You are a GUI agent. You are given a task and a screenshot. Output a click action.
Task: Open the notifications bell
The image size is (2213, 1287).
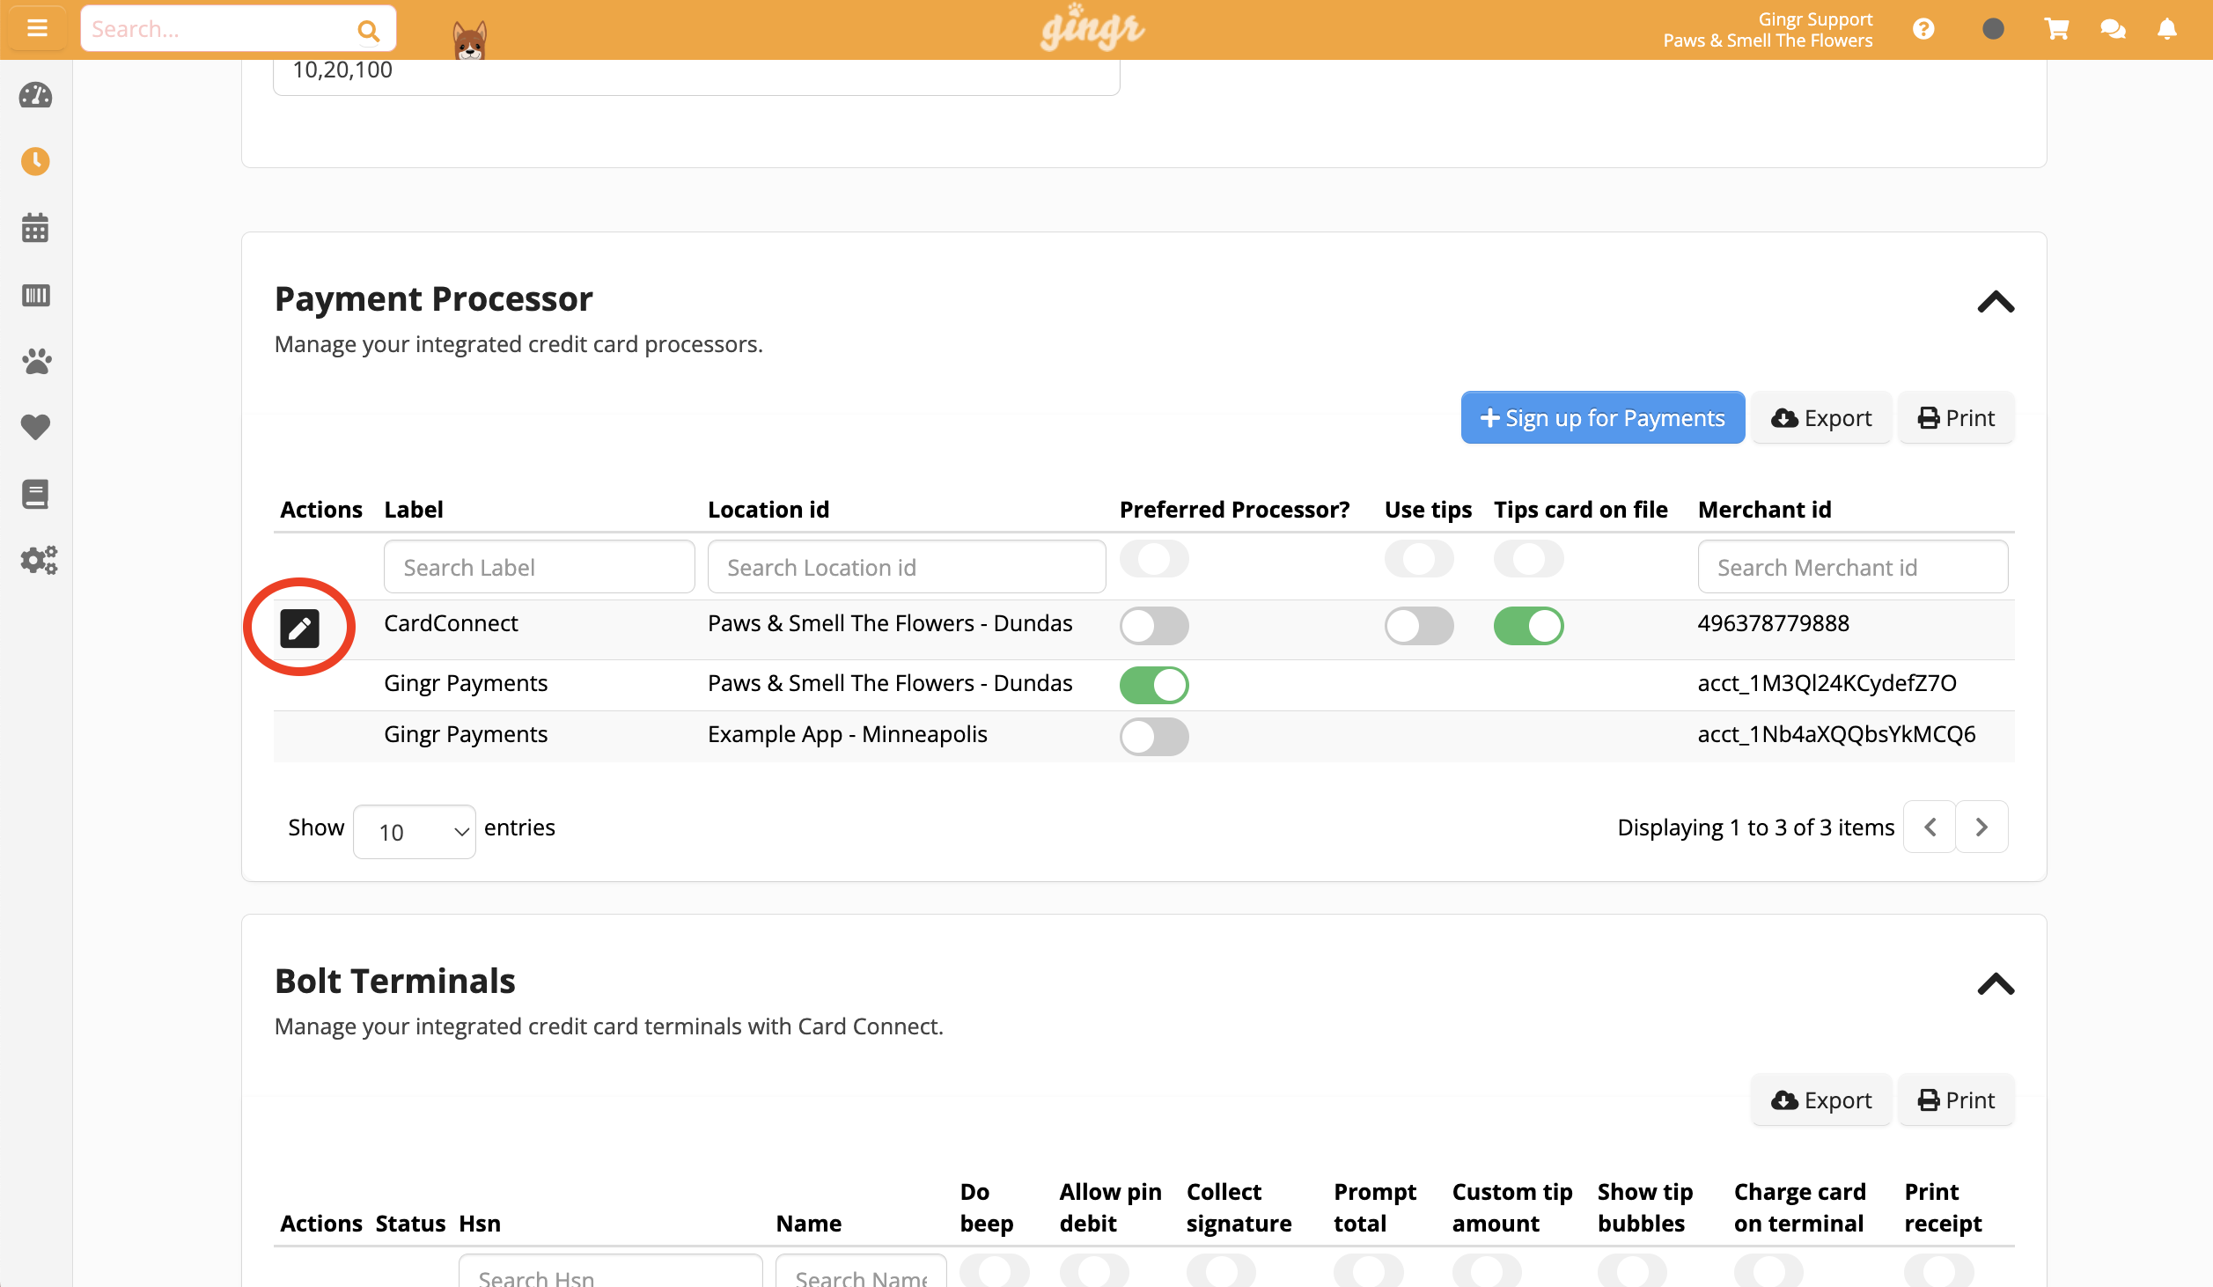pos(2167,29)
